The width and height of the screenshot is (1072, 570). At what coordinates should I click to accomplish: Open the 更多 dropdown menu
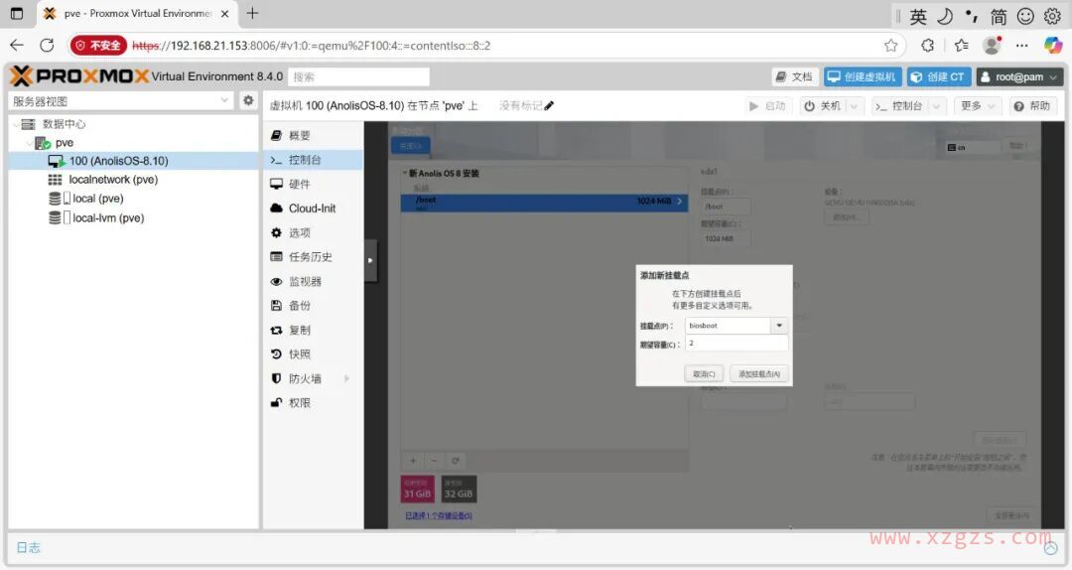pos(976,106)
